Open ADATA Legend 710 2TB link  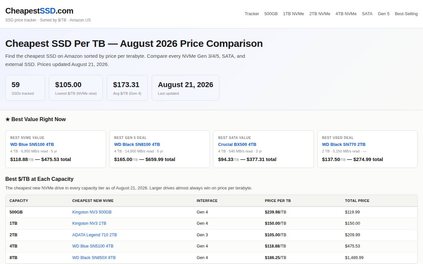95,235
